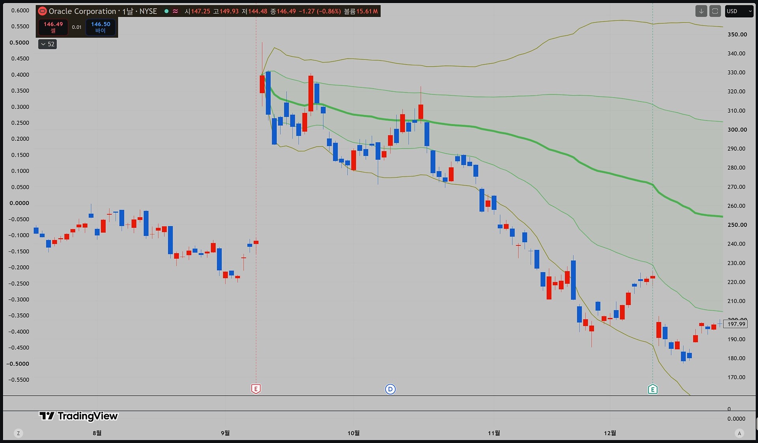758x443 pixels.
Task: Open the blue D dividend marker
Action: coord(390,389)
